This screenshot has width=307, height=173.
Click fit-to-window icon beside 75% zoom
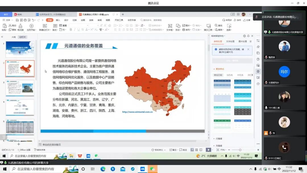[218, 150]
